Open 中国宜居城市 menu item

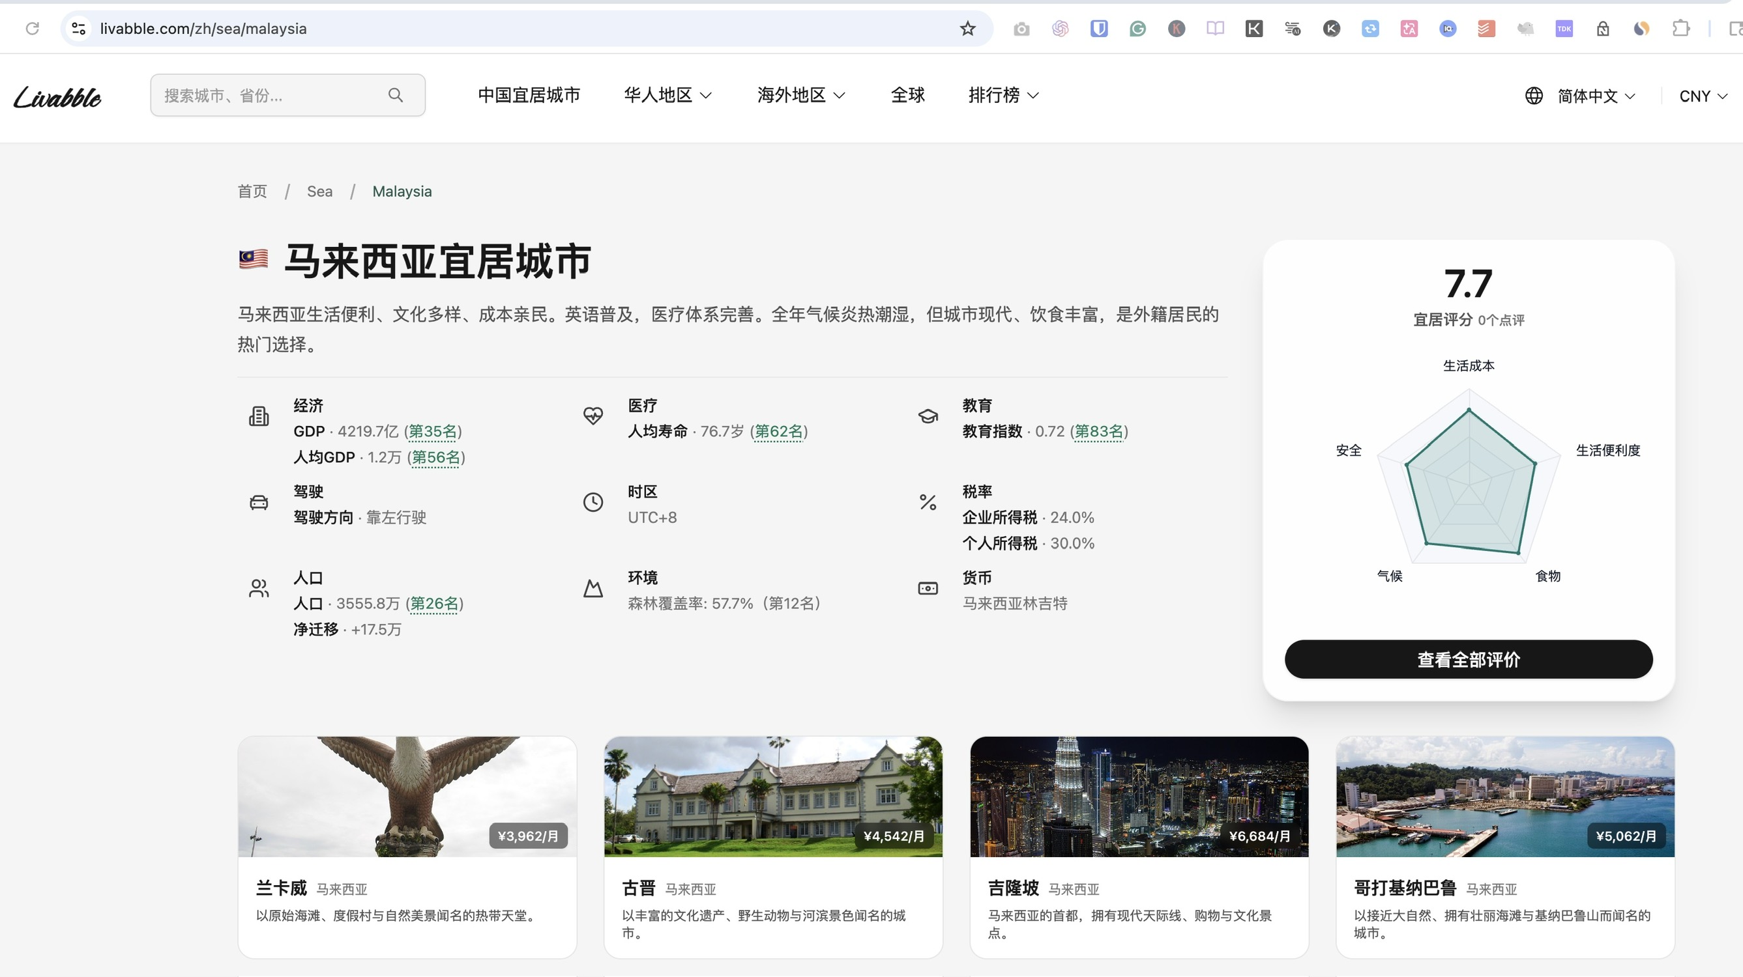point(529,95)
